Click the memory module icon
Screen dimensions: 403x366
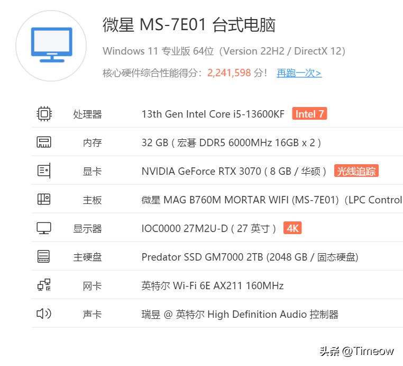pos(44,142)
